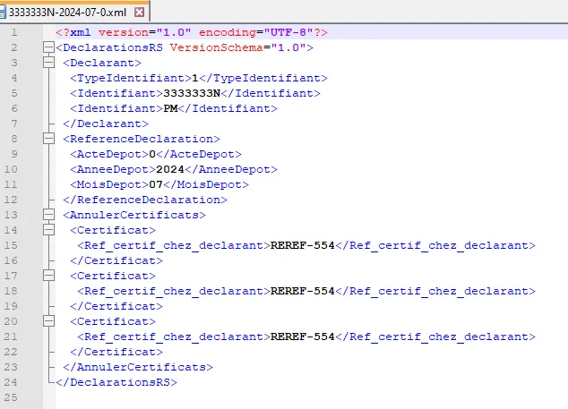The image size is (568, 409).
Task: Click the 2024 AnneeDepot value
Action: coord(170,169)
